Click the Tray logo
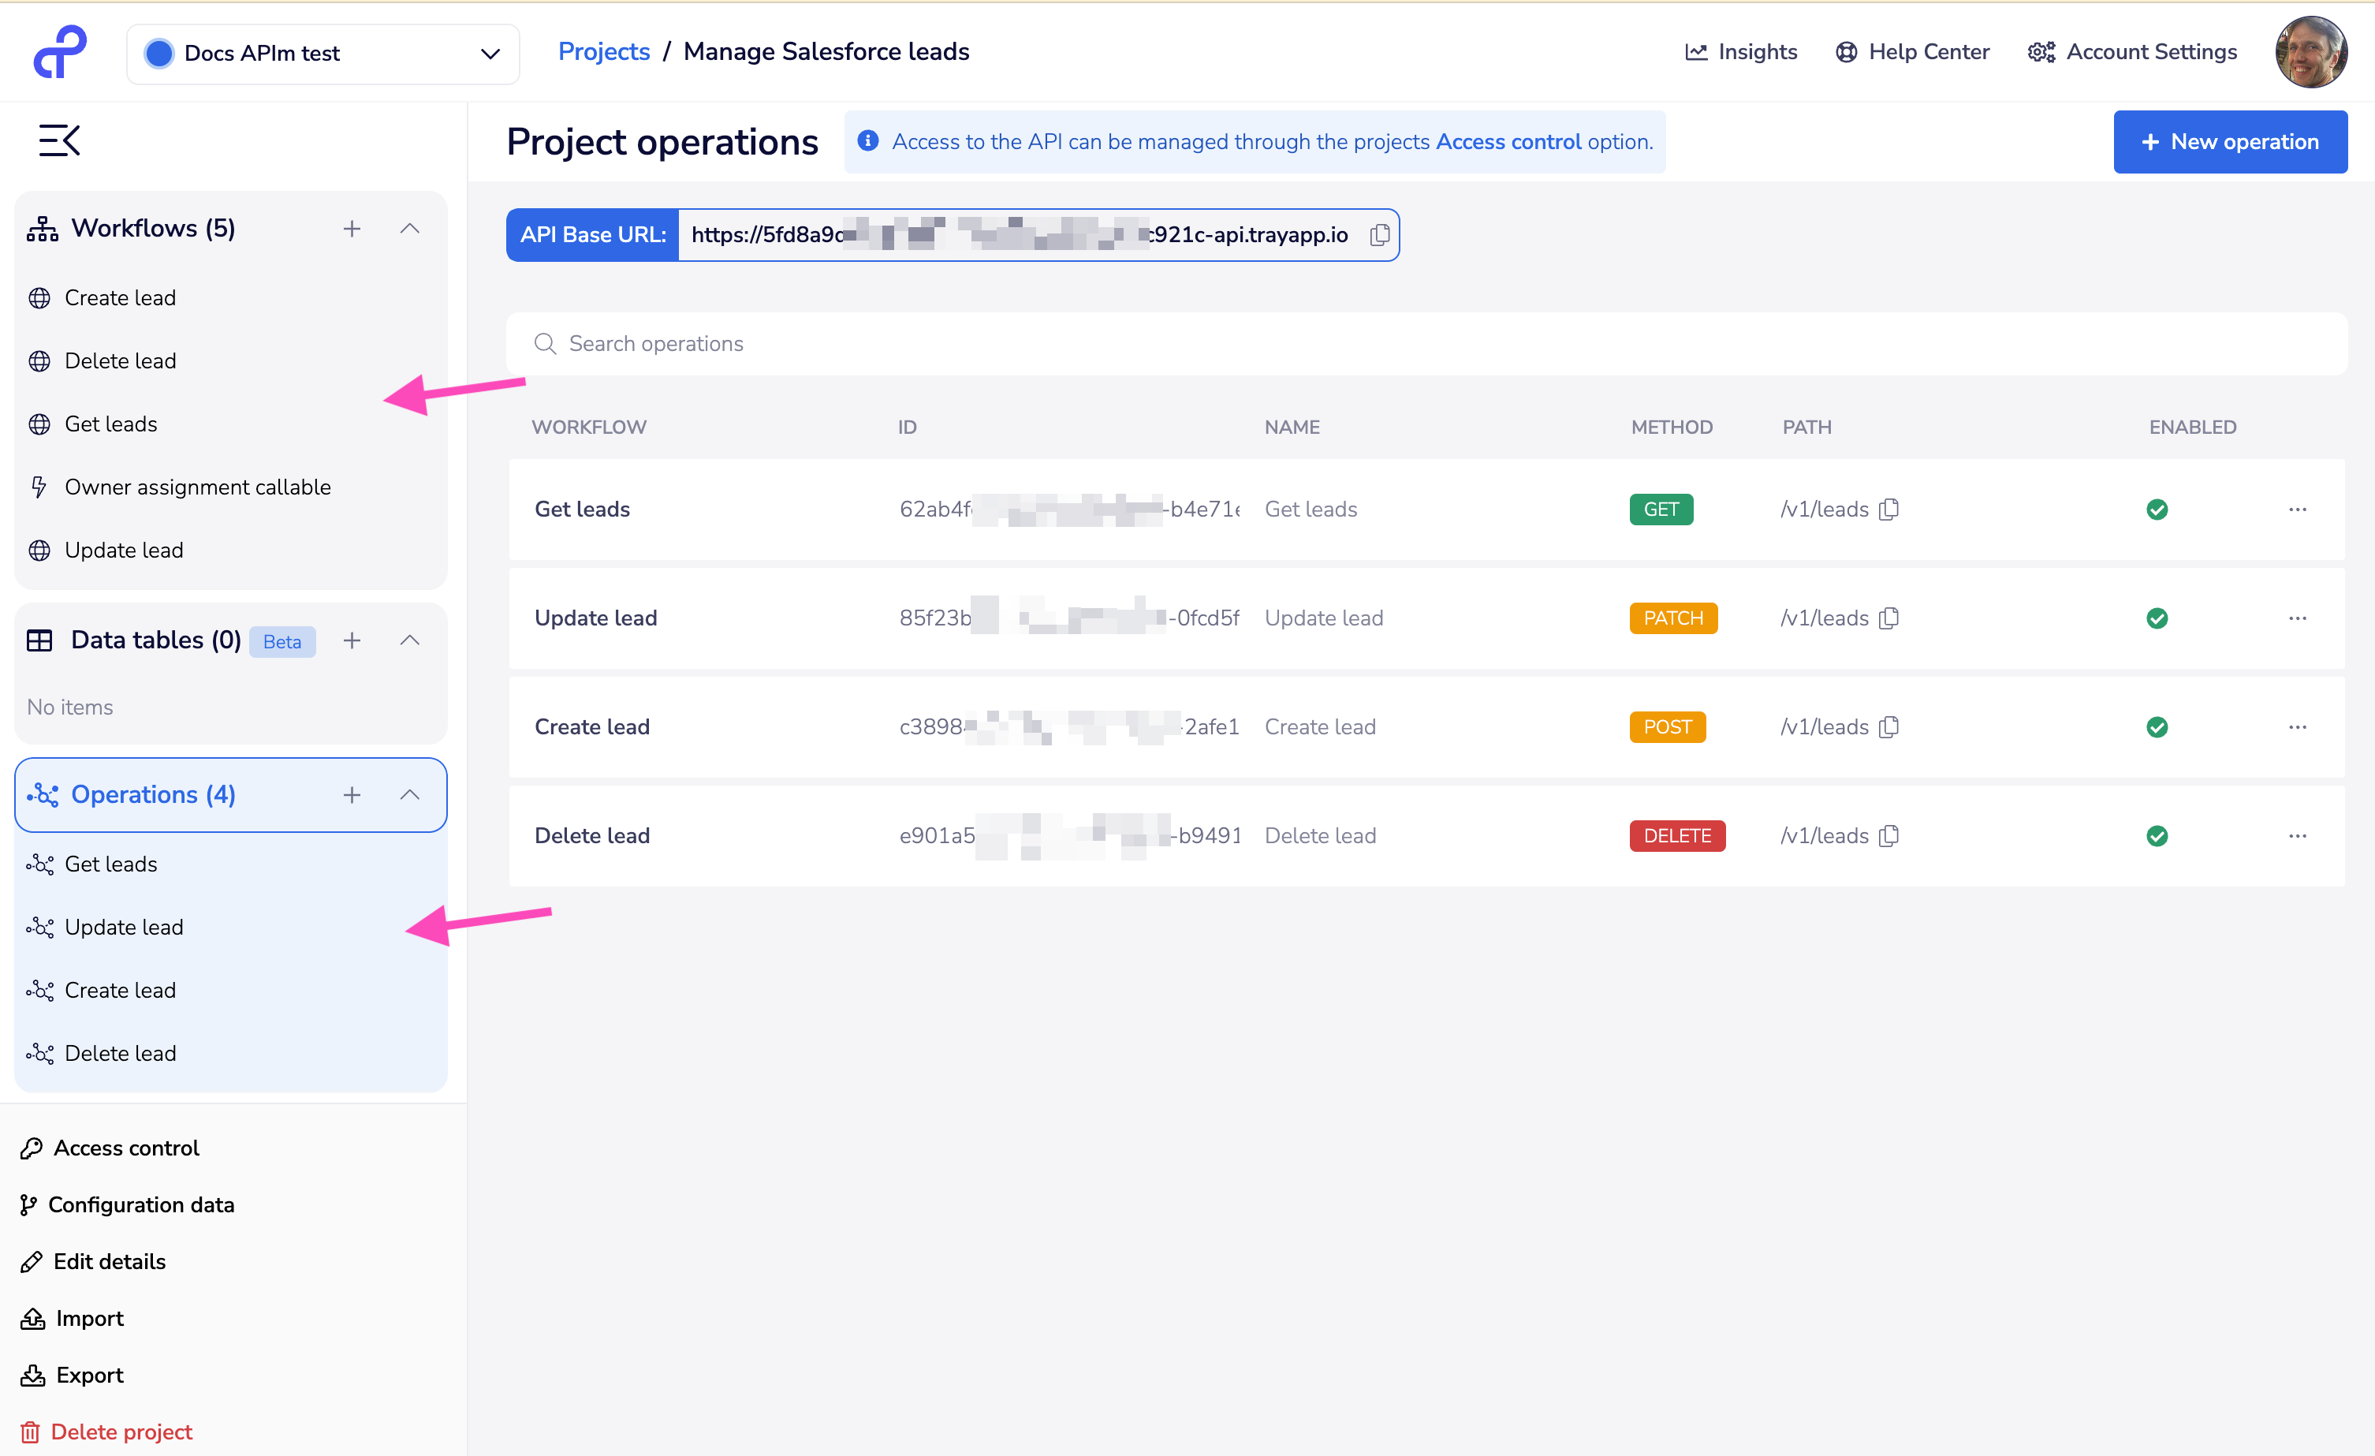This screenshot has height=1456, width=2375. [59, 51]
